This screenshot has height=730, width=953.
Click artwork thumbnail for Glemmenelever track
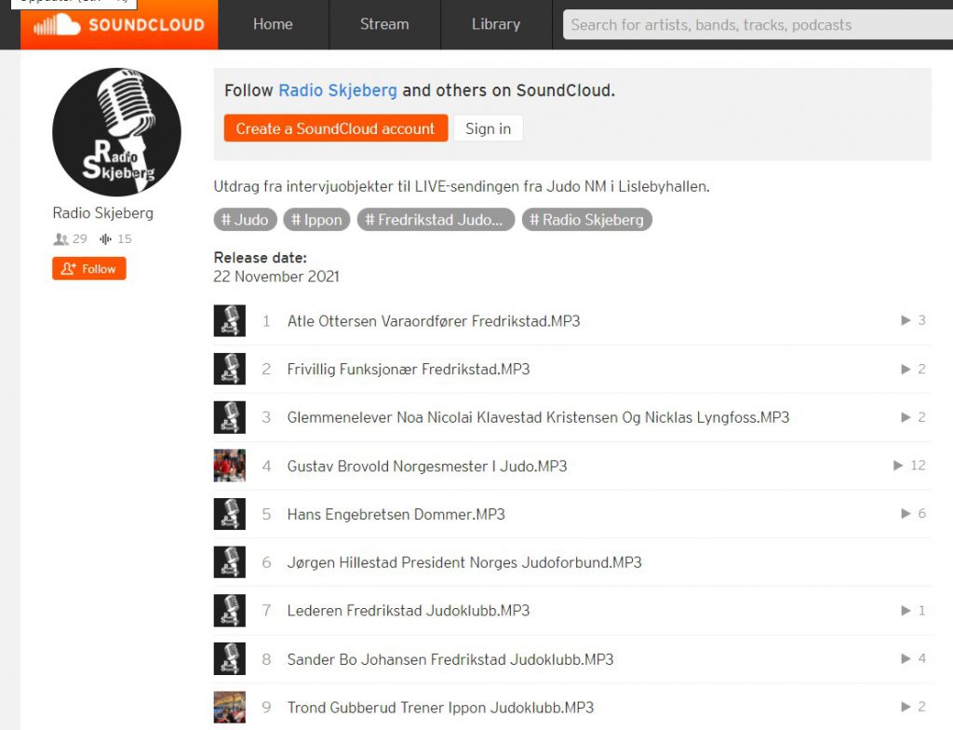click(230, 417)
